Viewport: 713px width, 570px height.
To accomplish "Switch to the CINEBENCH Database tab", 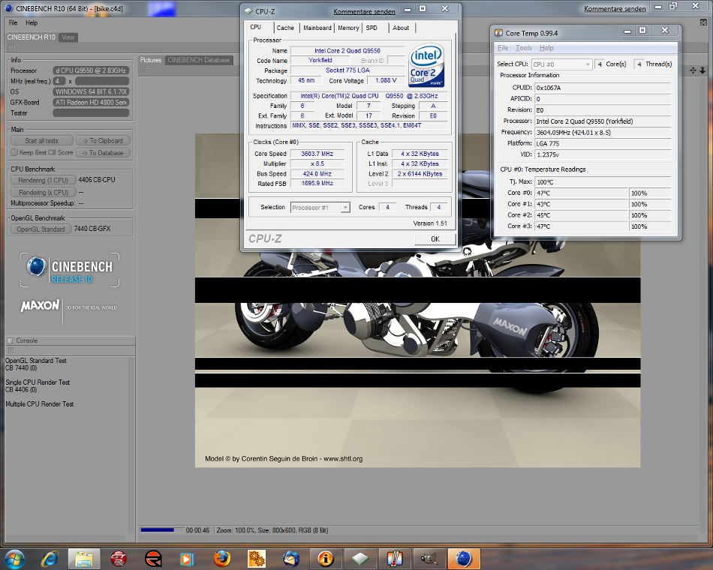I will (199, 60).
